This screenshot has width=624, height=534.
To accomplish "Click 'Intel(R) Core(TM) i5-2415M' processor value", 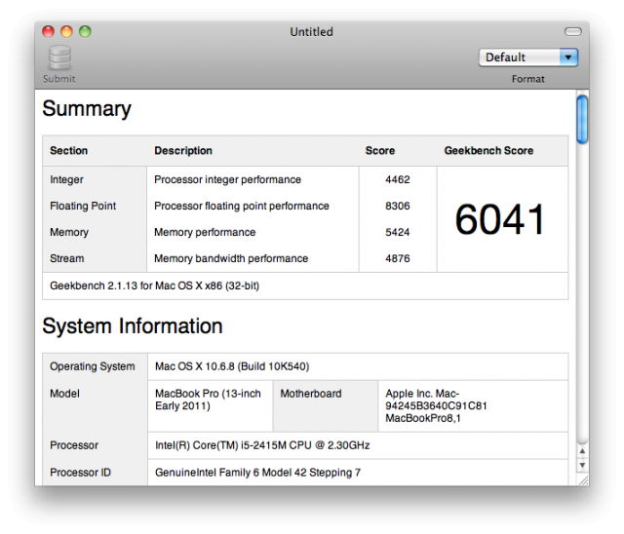I will click(262, 445).
